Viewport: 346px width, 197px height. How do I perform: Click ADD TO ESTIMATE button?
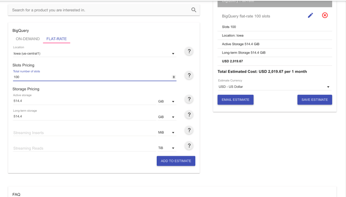[176, 161]
